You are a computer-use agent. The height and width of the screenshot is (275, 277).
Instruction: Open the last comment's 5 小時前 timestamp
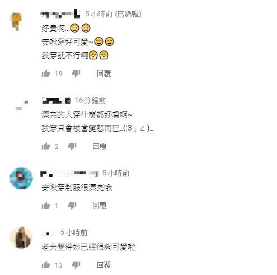(74, 232)
